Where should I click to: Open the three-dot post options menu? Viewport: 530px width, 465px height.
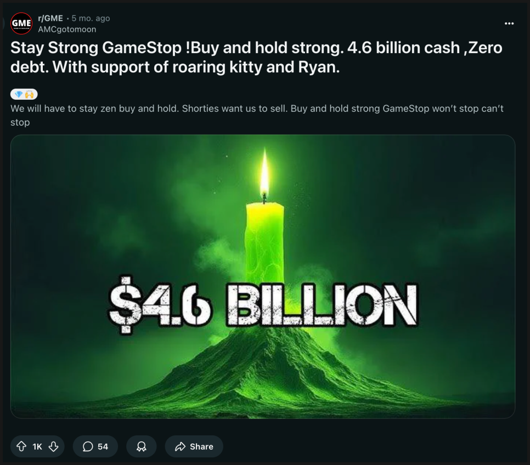point(509,24)
